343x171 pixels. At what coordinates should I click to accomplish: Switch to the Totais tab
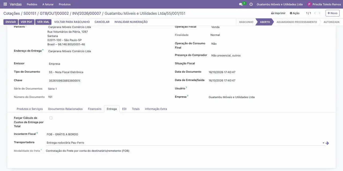point(136,109)
